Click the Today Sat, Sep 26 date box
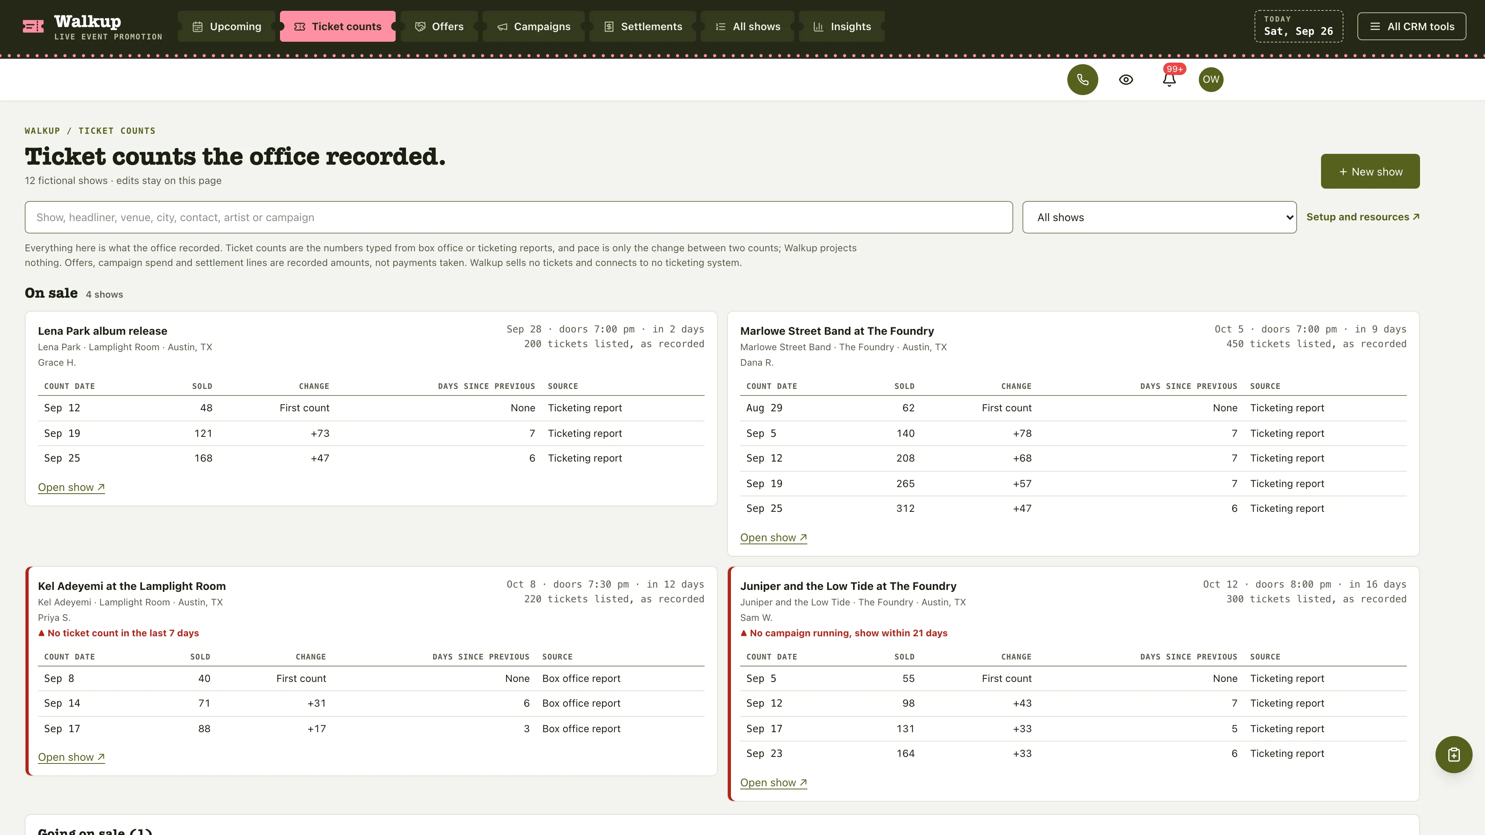 point(1299,27)
